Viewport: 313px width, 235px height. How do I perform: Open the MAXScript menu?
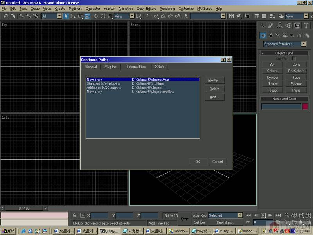point(204,9)
